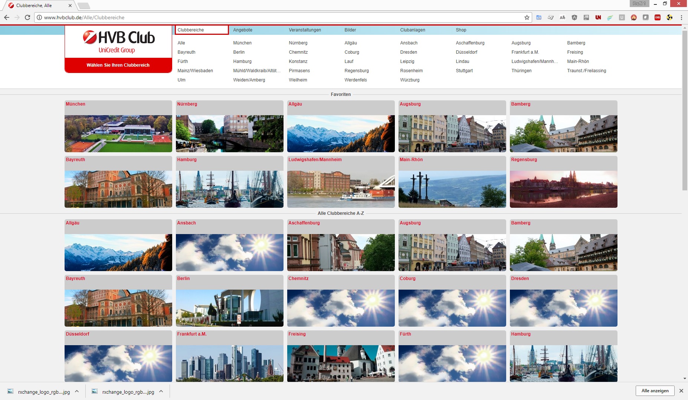Open the red CORS extension icon

(658, 17)
